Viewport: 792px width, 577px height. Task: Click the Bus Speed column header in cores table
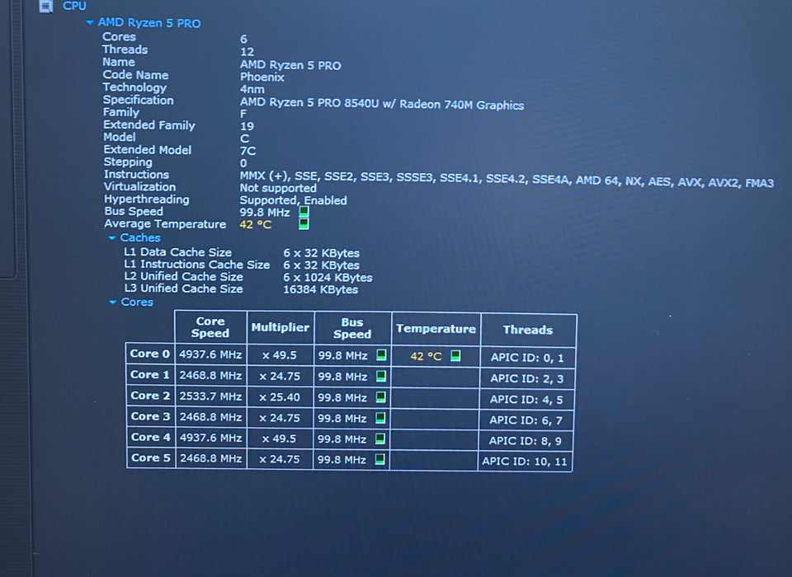[x=352, y=328]
